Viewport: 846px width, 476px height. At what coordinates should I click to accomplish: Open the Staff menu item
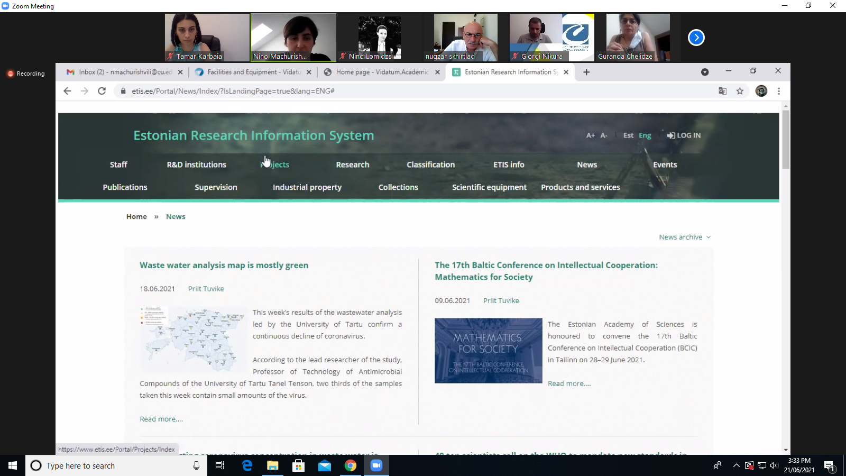pos(118,164)
